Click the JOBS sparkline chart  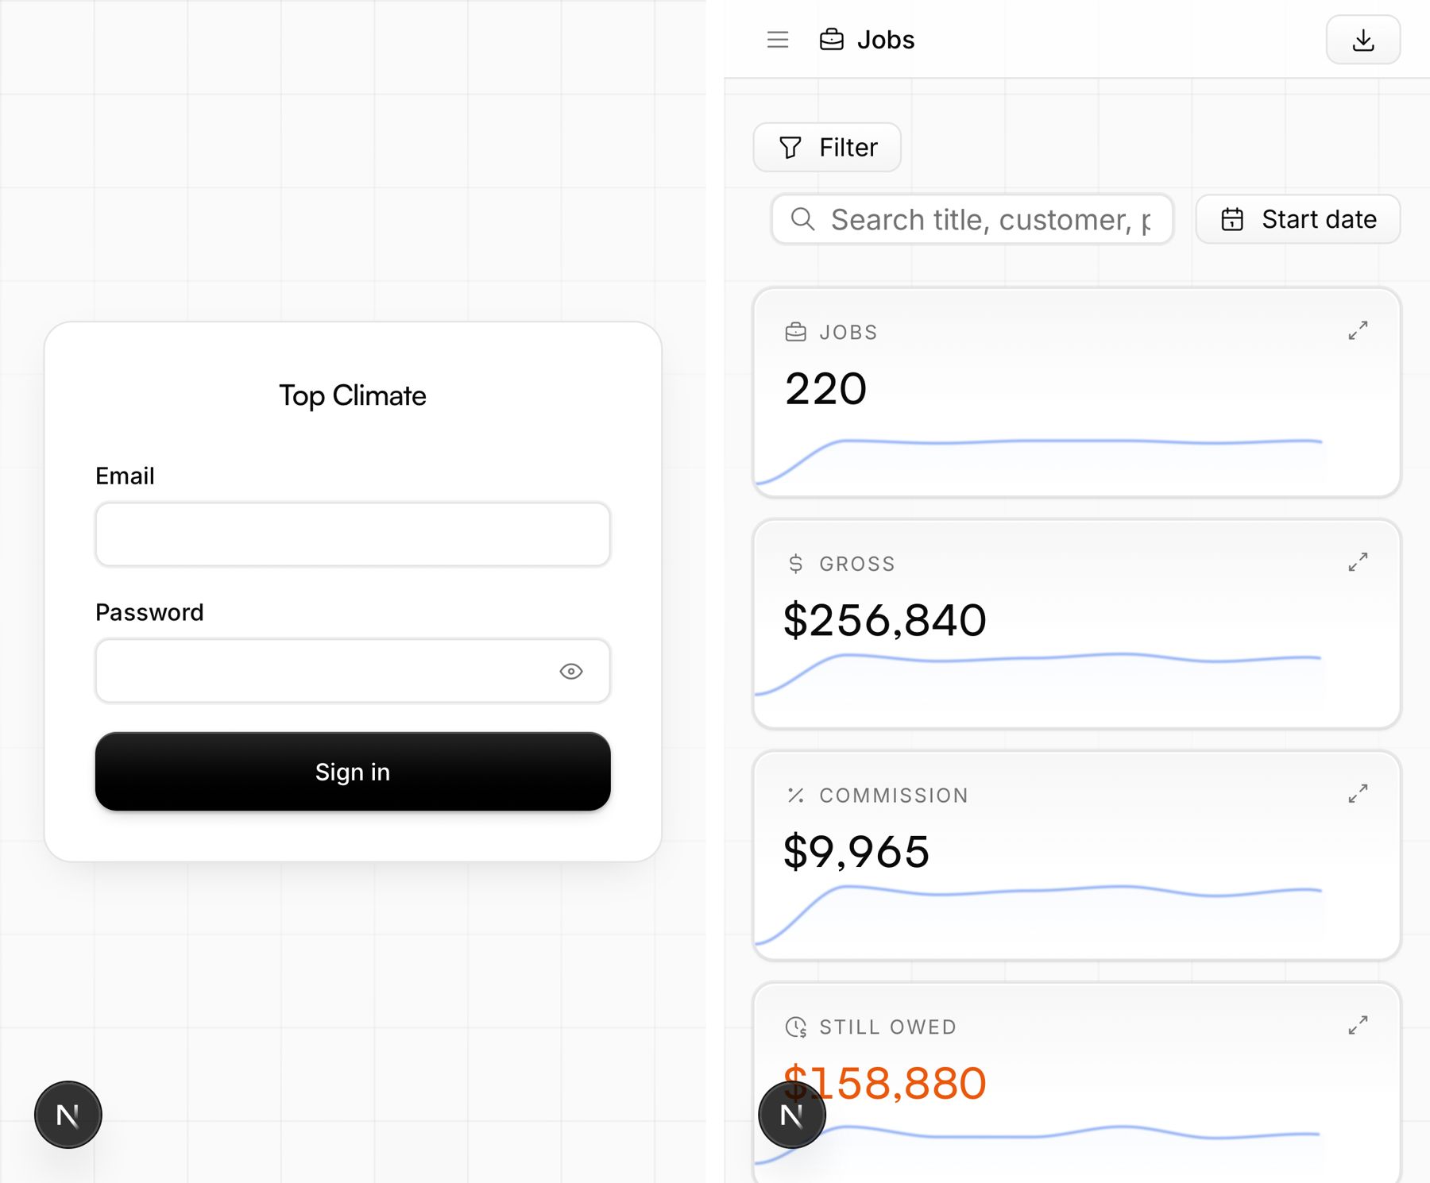[1038, 460]
